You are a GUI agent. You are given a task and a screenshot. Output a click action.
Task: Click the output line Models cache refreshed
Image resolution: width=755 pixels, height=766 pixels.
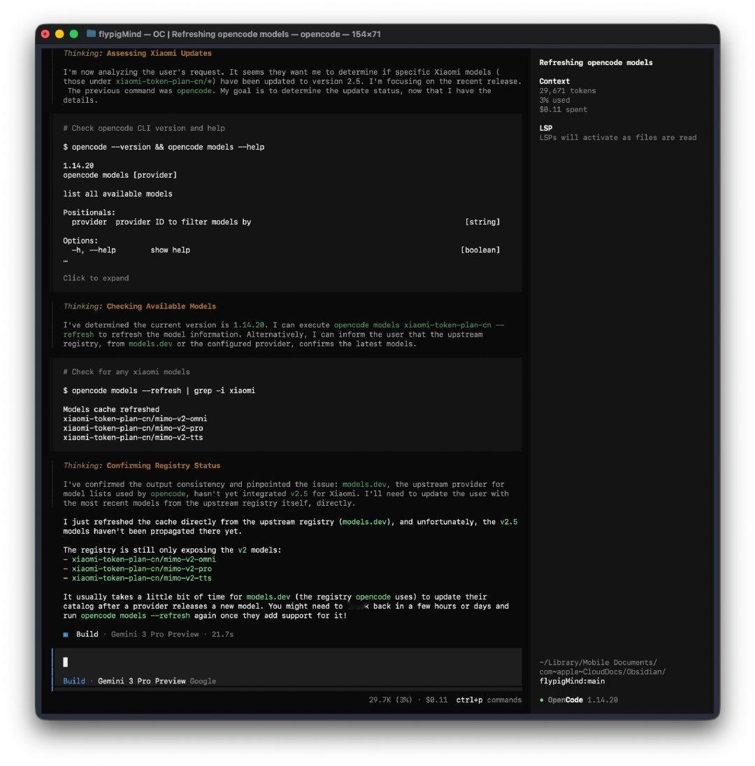click(111, 409)
